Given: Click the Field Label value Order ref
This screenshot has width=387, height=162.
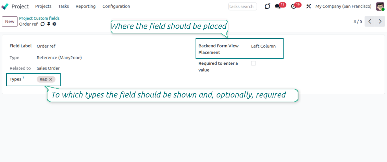Looking at the screenshot, I should 46,46.
